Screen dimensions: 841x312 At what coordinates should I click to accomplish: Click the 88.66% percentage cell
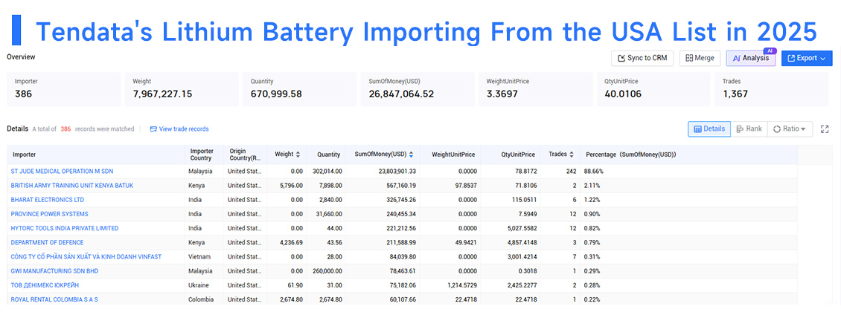point(595,172)
